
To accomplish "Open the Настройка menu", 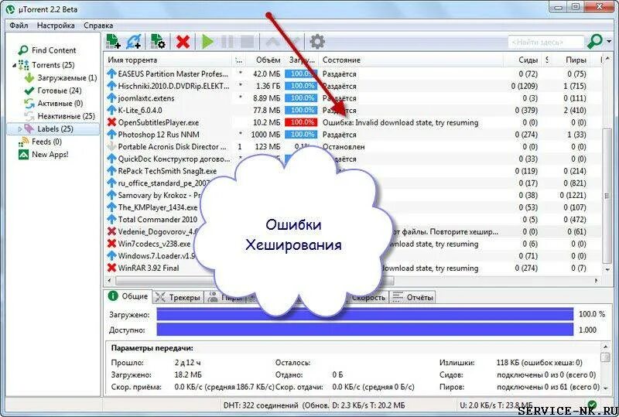I will (56, 26).
